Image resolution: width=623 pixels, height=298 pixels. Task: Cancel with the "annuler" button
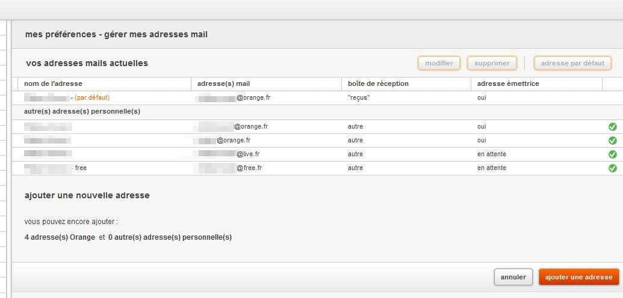tap(513, 277)
